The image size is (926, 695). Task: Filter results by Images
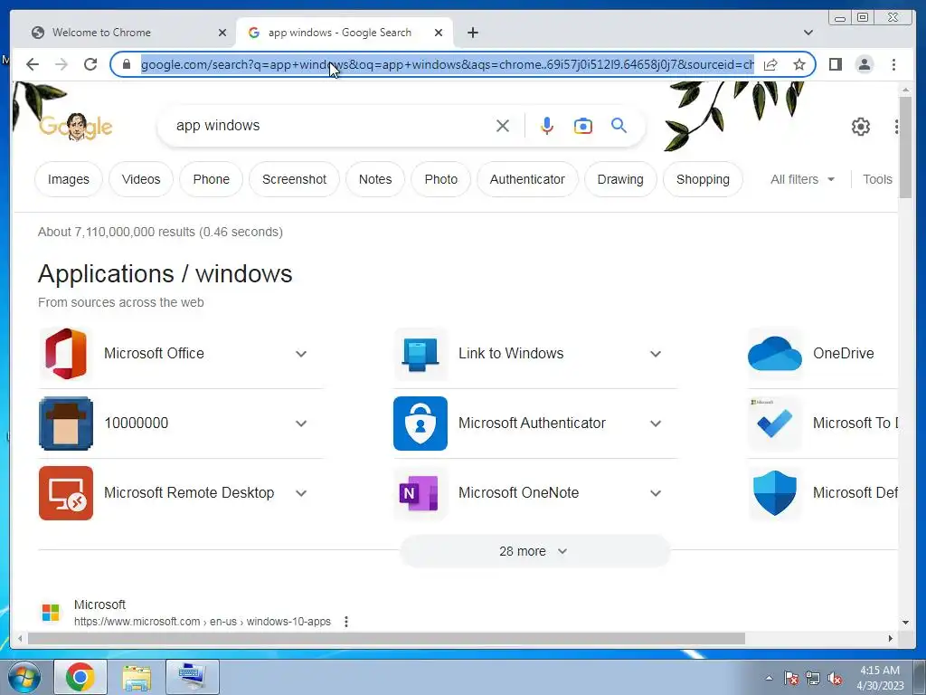point(69,180)
